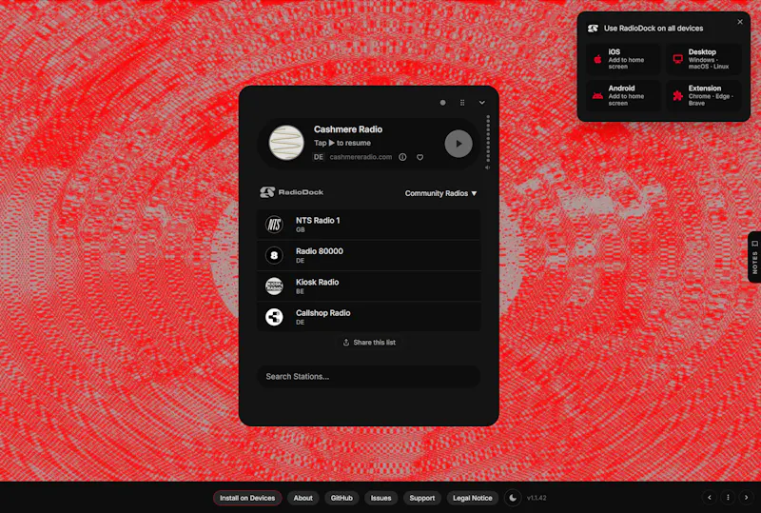Open station info via the circled i icon
This screenshot has height=513, width=761.
(x=402, y=157)
